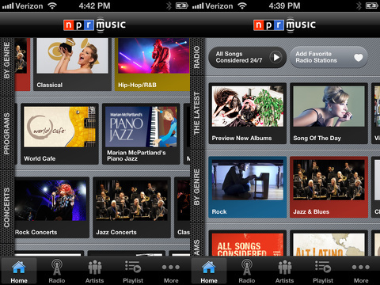Screen dimensions: 380x285
Task: Open the All Songs Considered program tile
Action: (x=248, y=243)
